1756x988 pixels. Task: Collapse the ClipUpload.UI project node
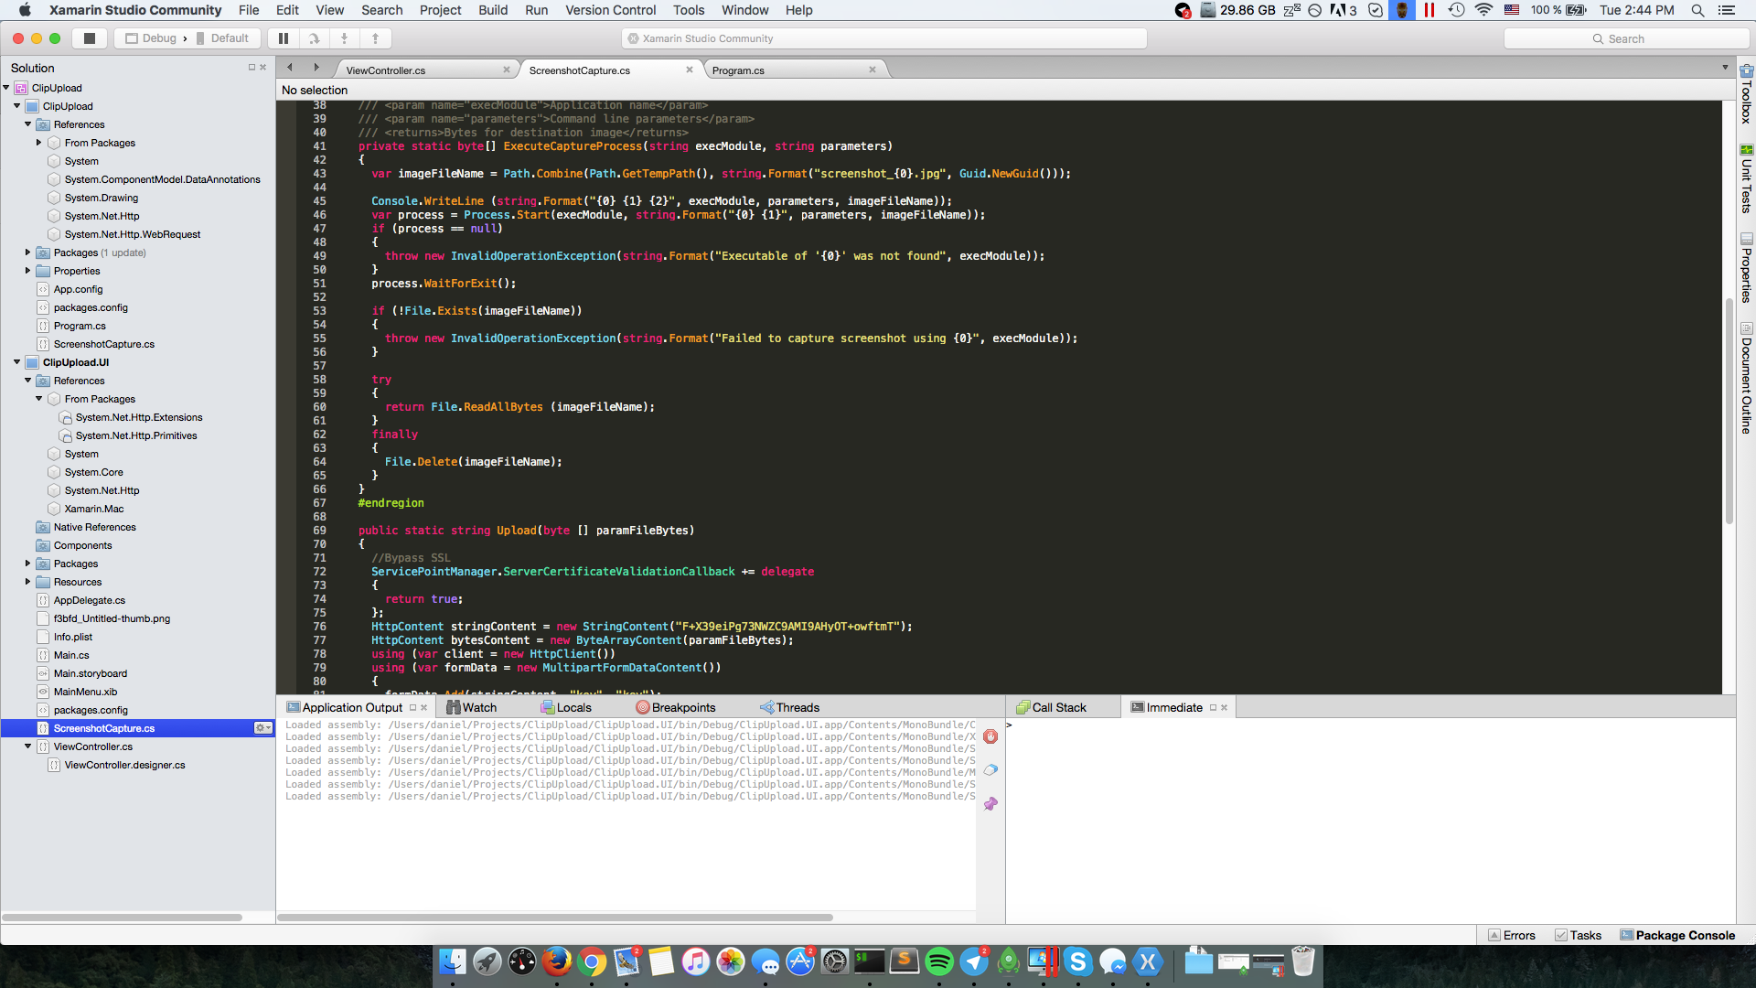pos(17,362)
